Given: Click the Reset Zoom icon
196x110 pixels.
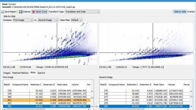Looking at the screenshot, I should 33,12.
